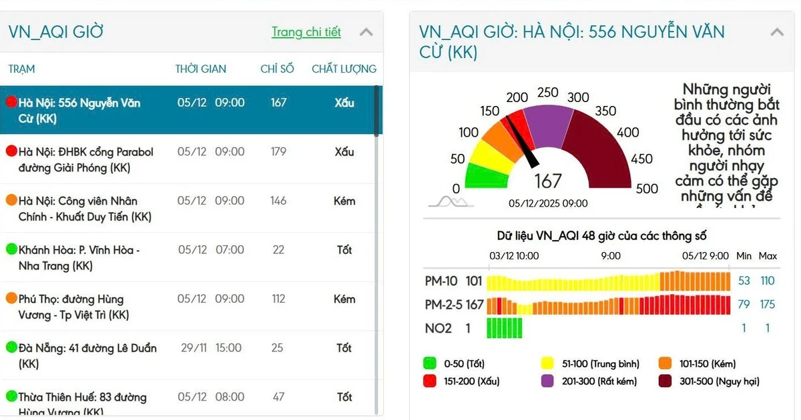Click the station list vertical scrollbar
Viewport: 801px width, 420px height.
(x=378, y=111)
